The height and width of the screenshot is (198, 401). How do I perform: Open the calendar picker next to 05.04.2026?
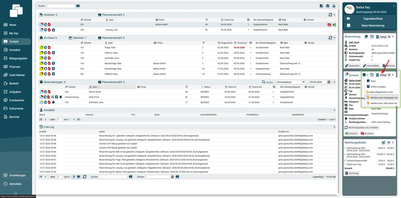pos(329,82)
